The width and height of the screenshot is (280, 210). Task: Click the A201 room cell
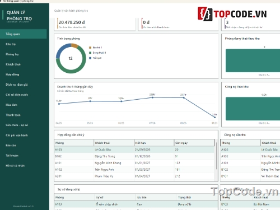pos(74,176)
